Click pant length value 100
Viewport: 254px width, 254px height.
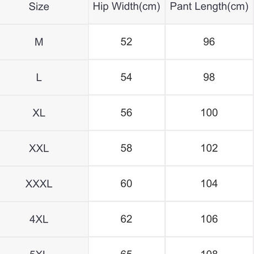[x=209, y=113]
